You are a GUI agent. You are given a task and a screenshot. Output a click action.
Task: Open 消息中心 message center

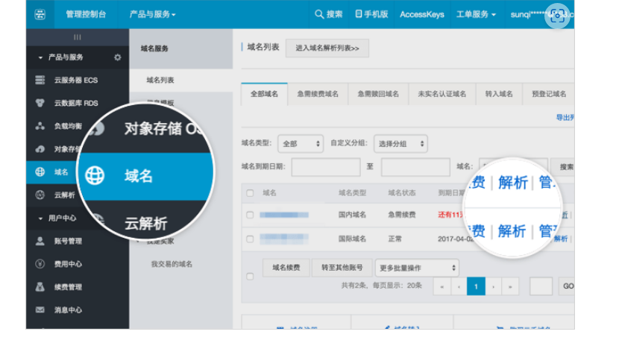68,309
